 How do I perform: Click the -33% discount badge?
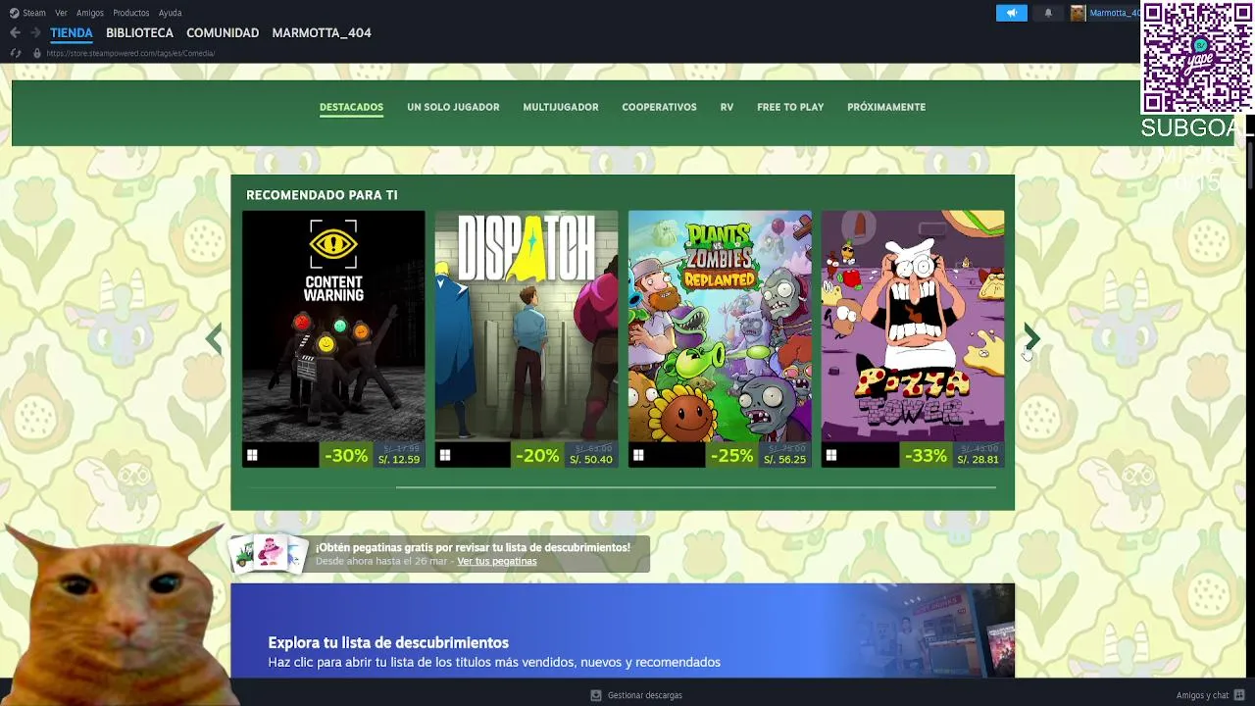(x=926, y=455)
